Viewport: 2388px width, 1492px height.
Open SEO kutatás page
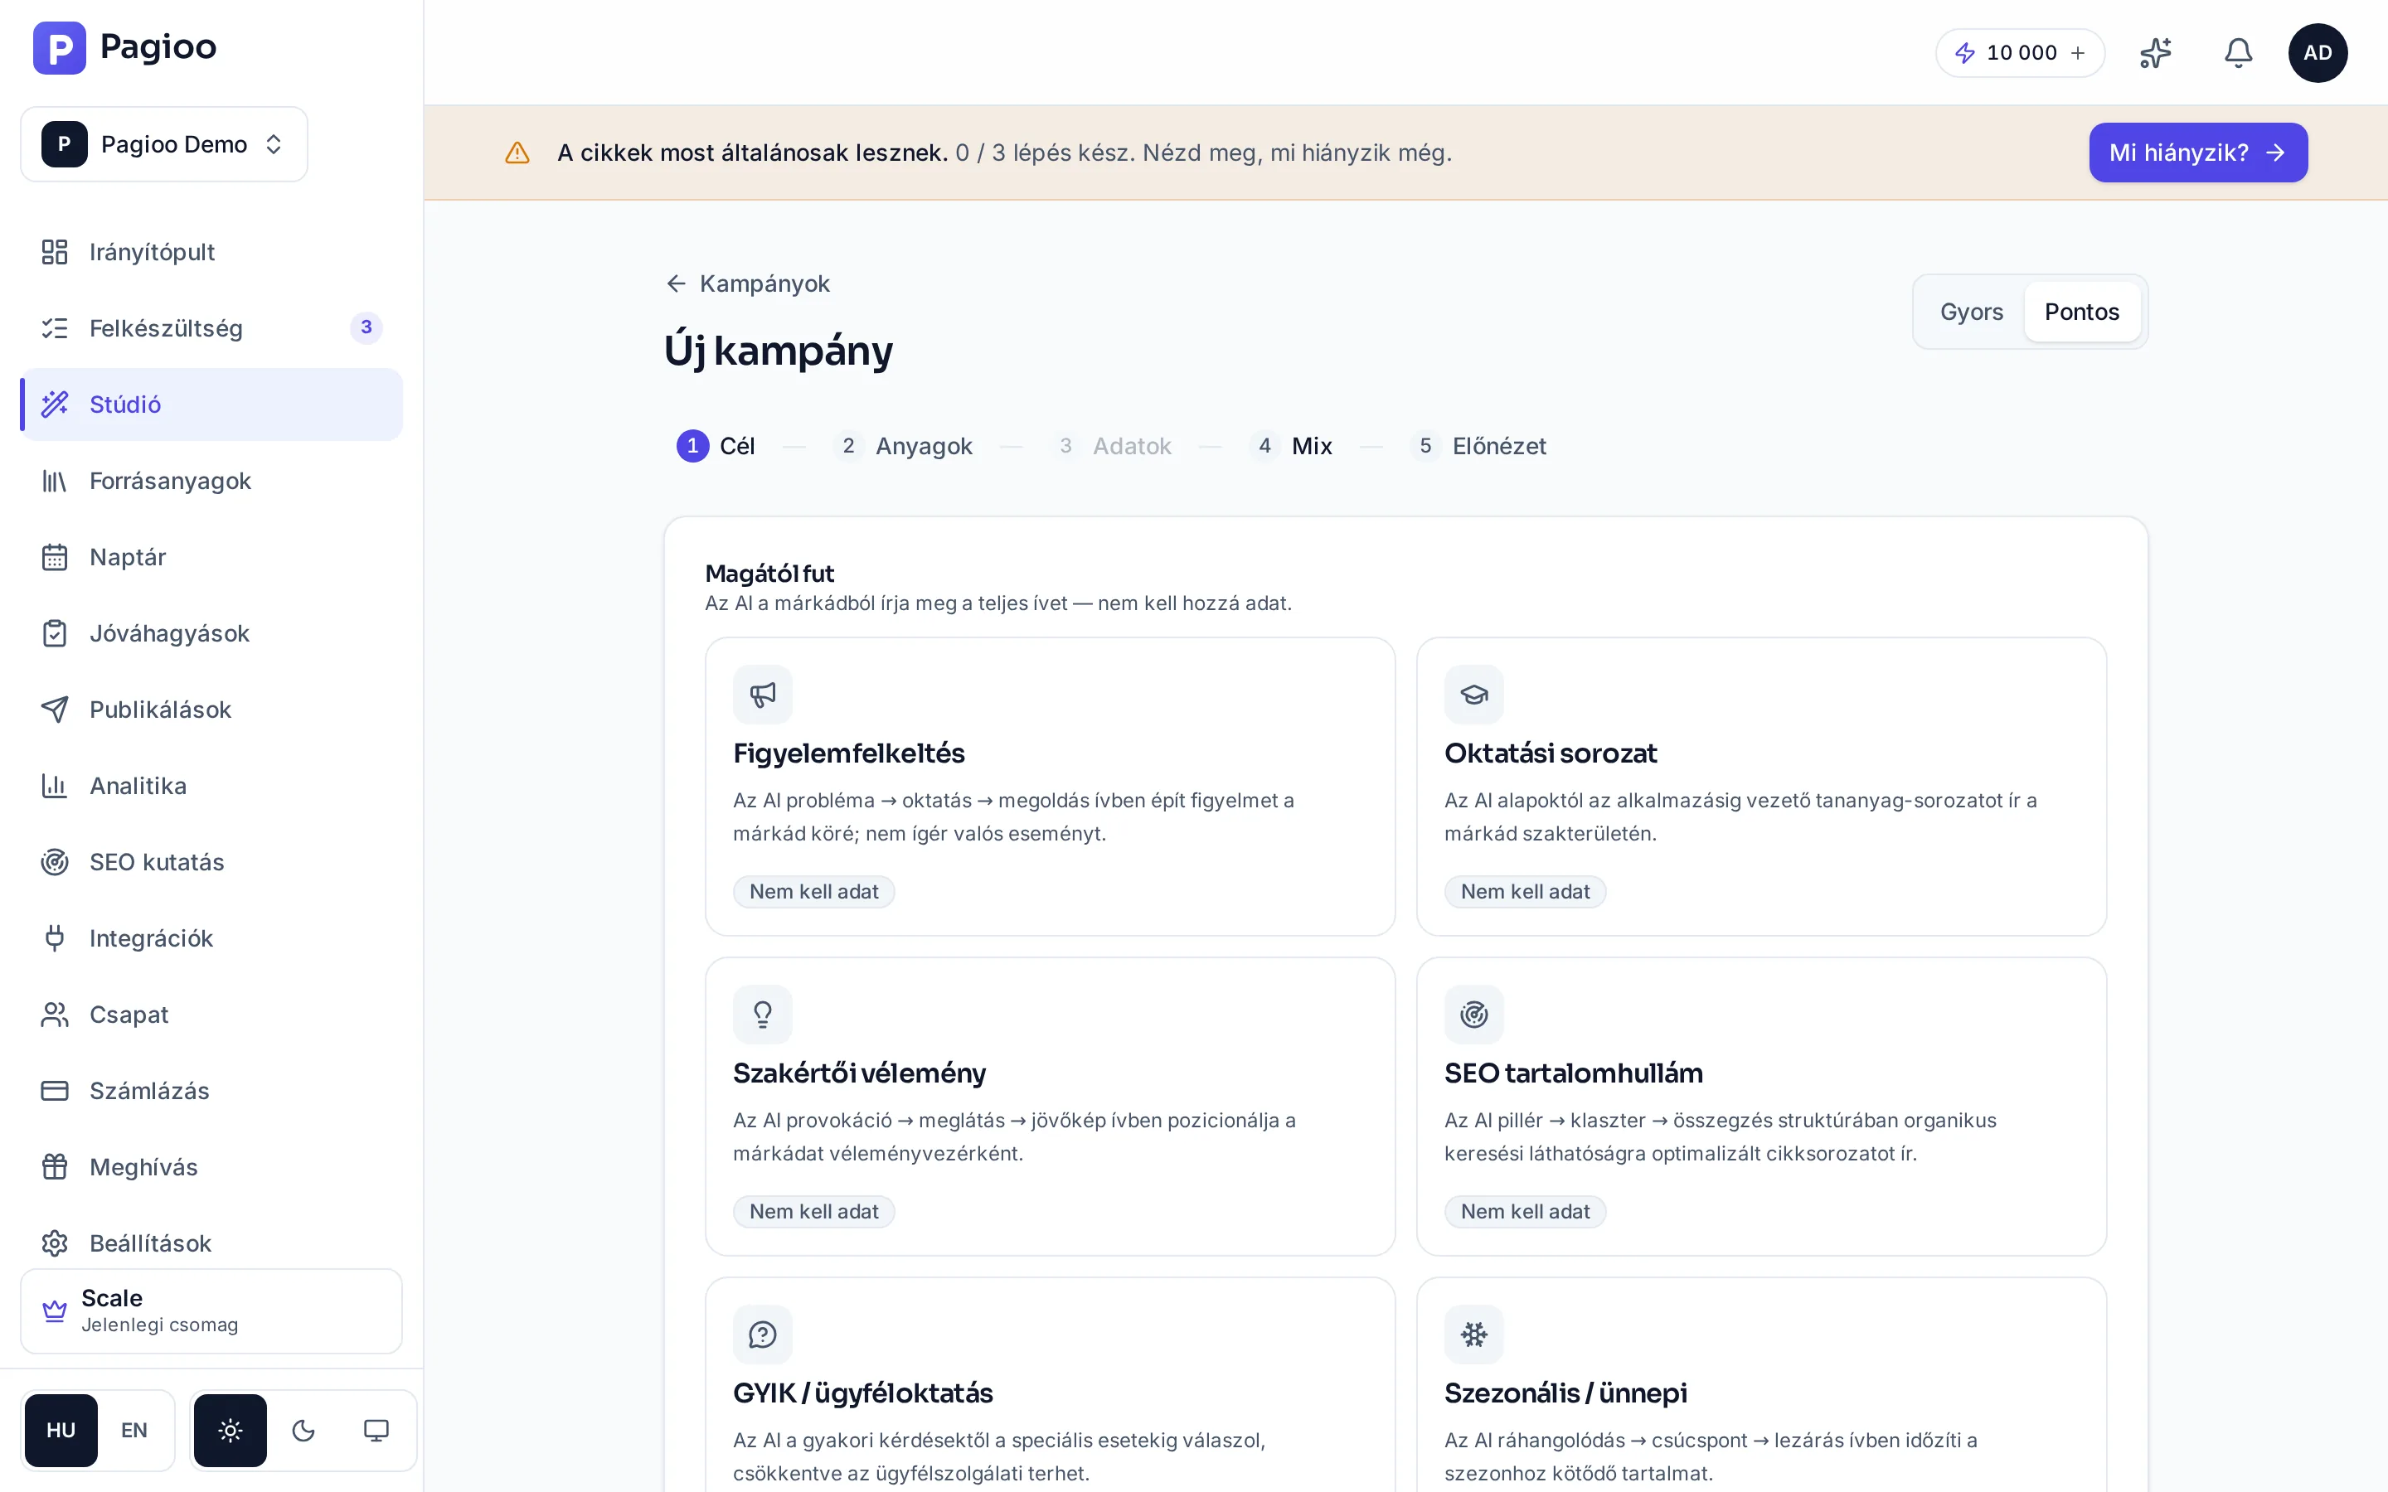211,861
